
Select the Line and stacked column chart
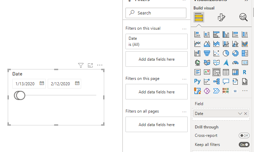click(x=226, y=44)
